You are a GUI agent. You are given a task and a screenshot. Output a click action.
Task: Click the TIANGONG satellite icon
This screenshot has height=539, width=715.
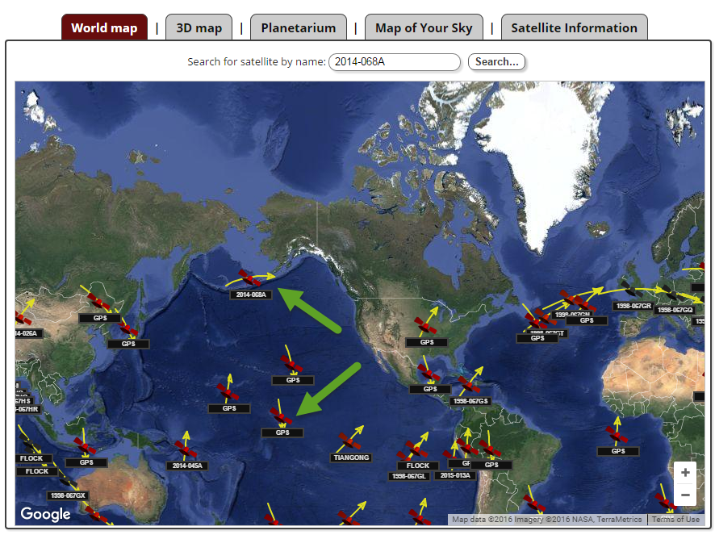coord(350,442)
